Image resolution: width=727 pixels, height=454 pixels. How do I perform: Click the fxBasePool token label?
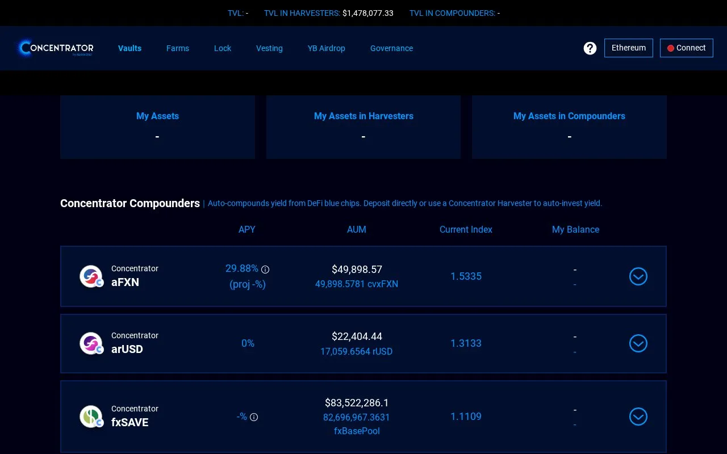pos(357,431)
